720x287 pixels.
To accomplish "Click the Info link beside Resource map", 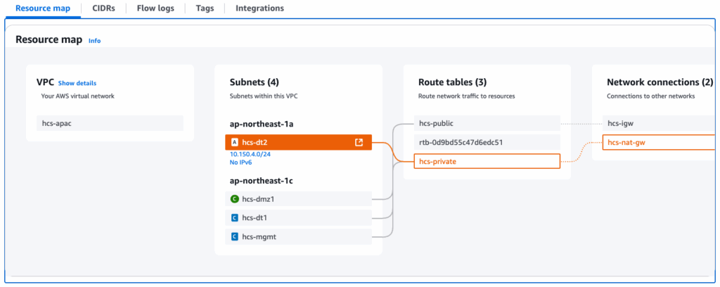I will [x=94, y=41].
